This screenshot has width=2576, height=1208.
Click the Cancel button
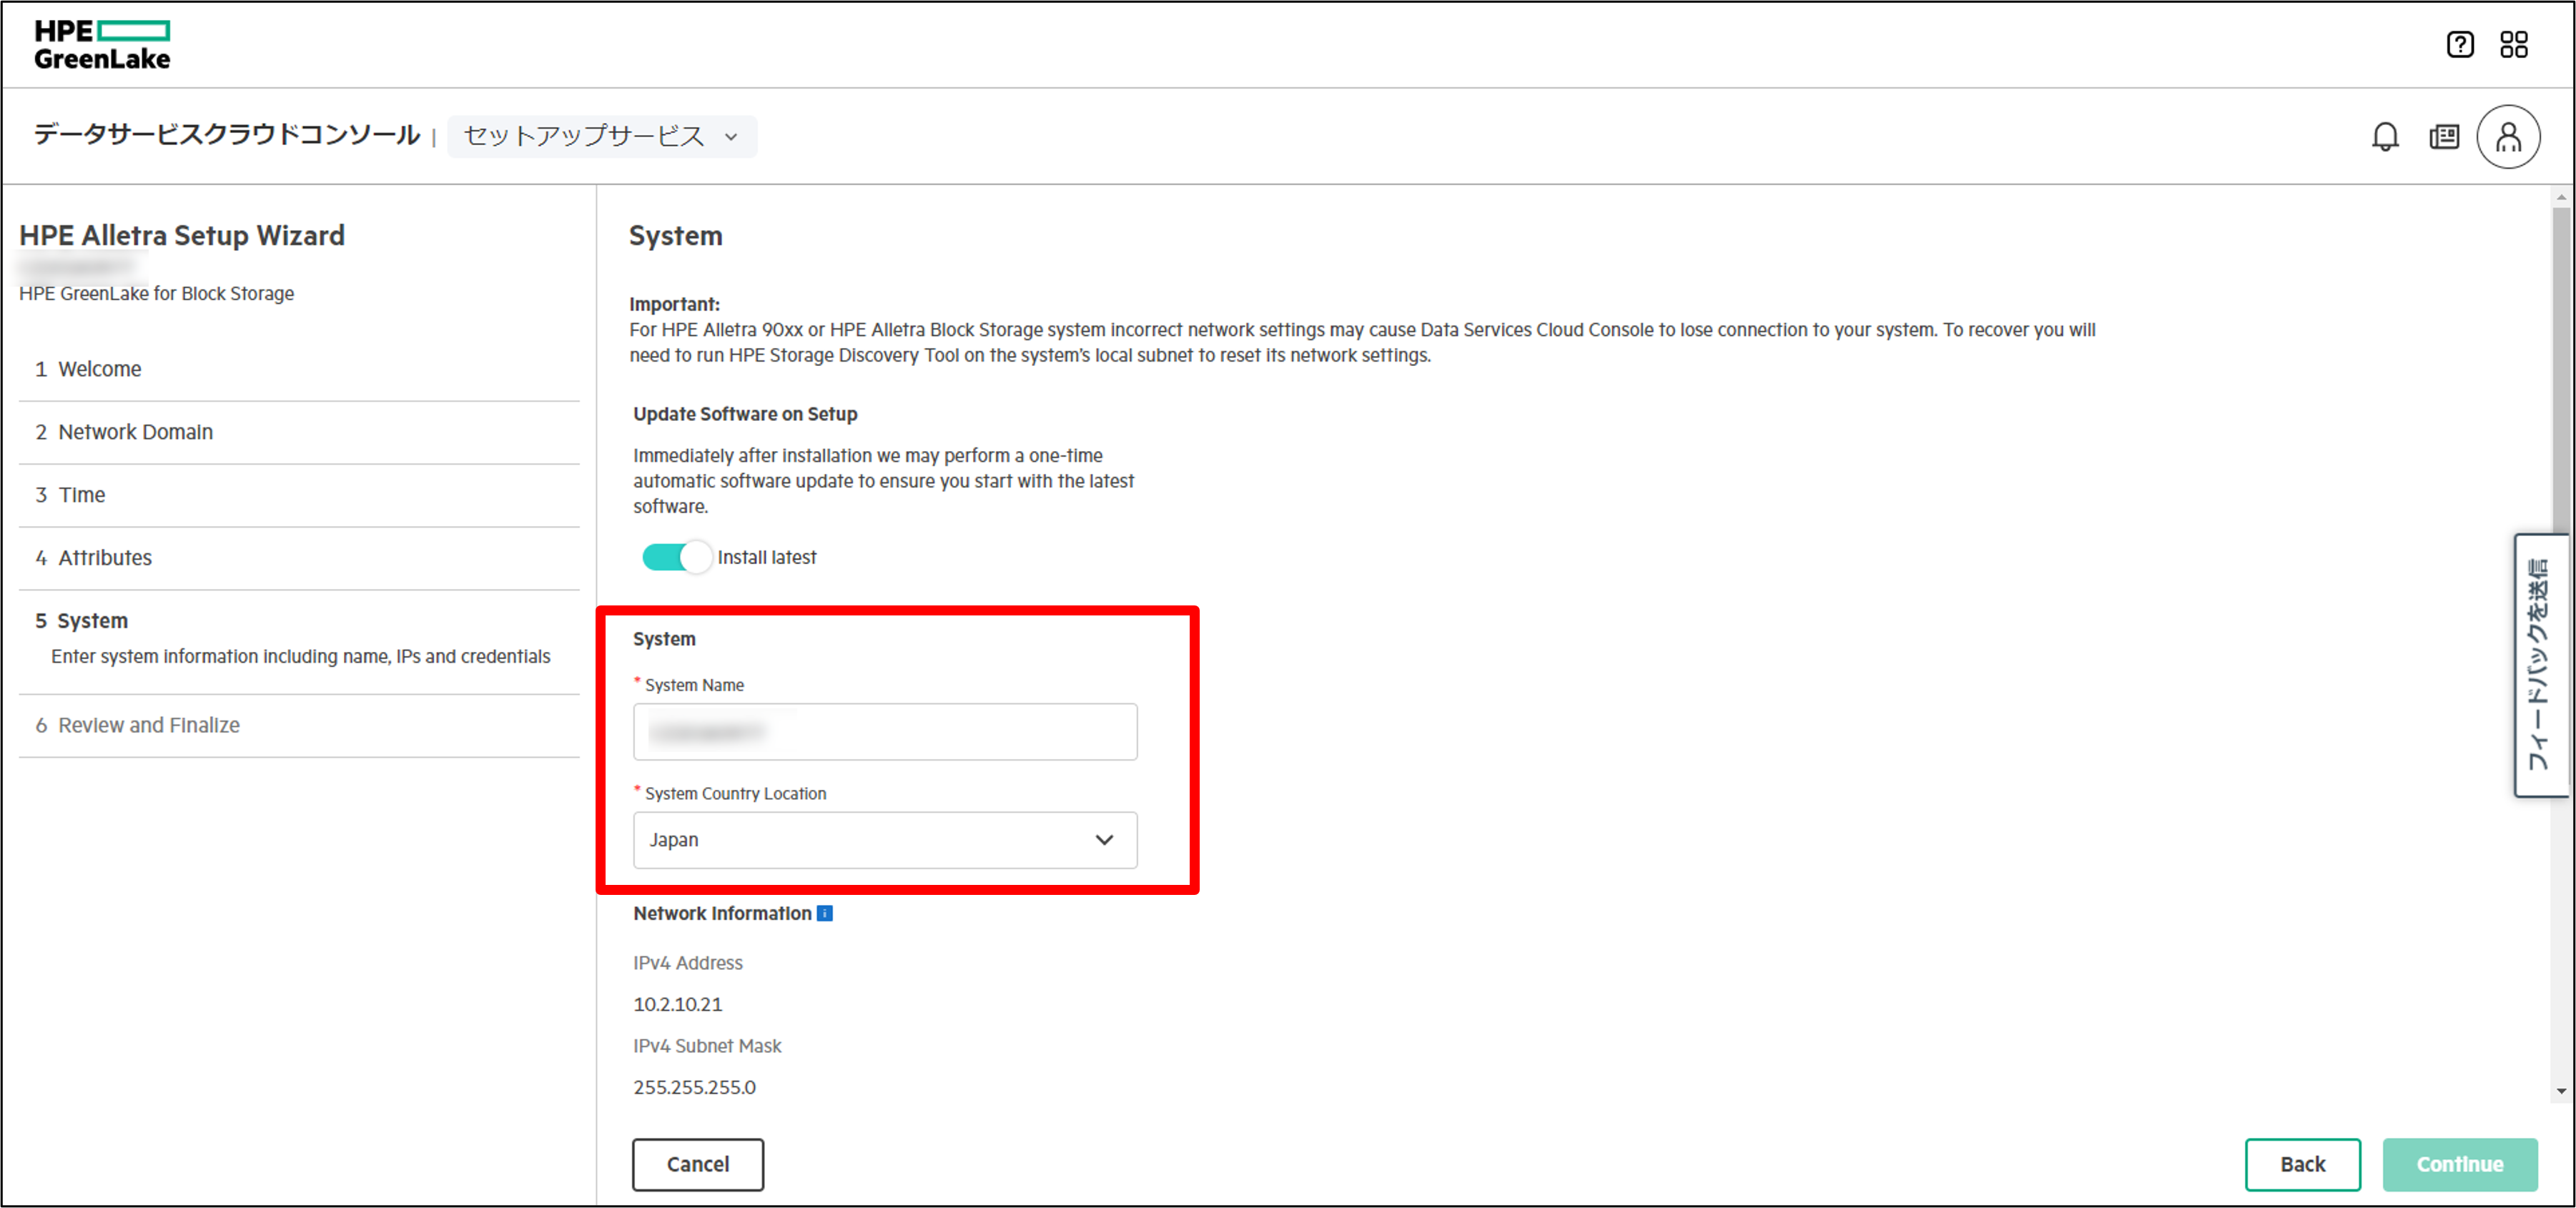pos(698,1164)
